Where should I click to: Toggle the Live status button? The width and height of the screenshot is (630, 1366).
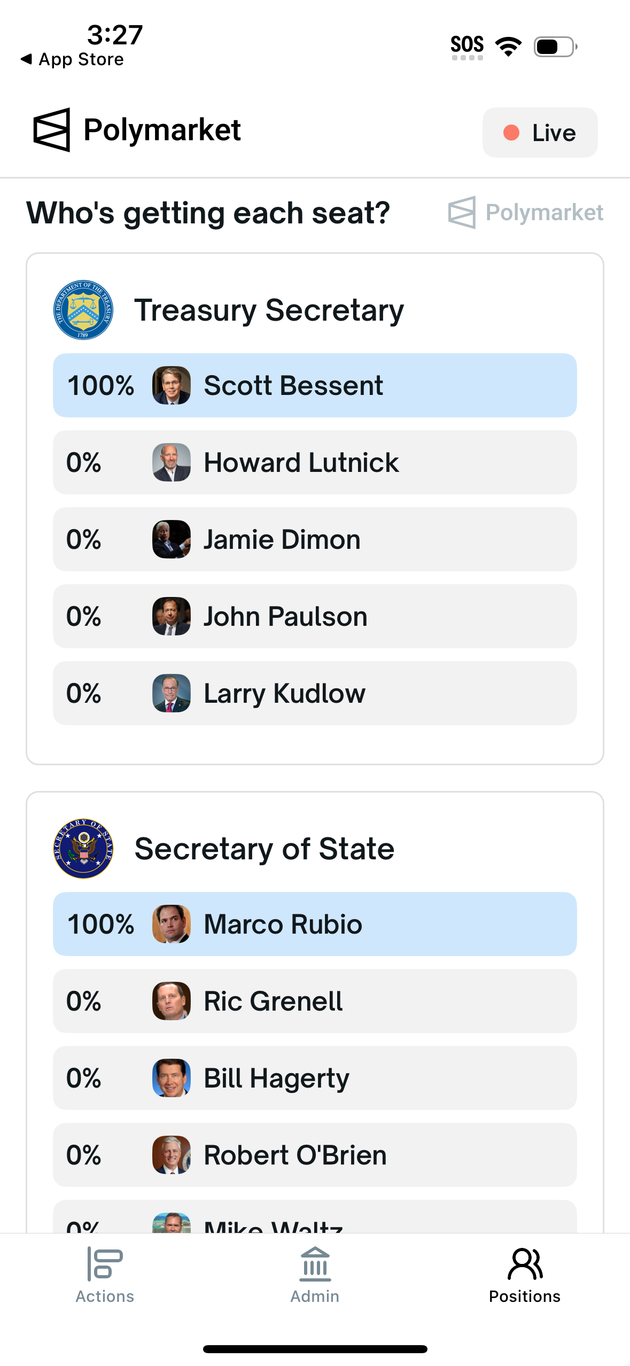coord(540,133)
